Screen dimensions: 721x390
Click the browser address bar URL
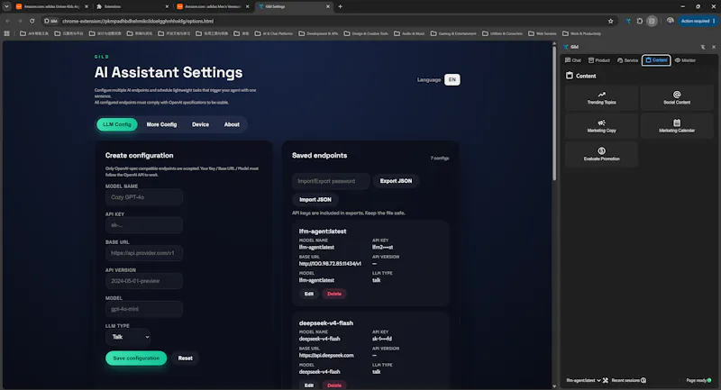point(138,21)
